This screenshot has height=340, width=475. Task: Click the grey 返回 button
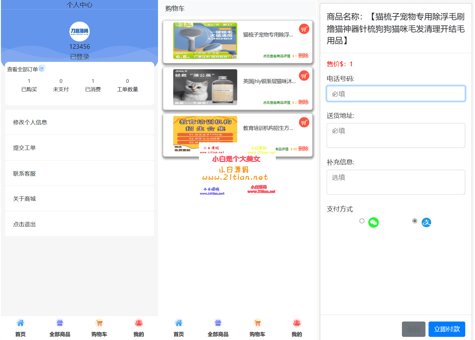click(413, 329)
